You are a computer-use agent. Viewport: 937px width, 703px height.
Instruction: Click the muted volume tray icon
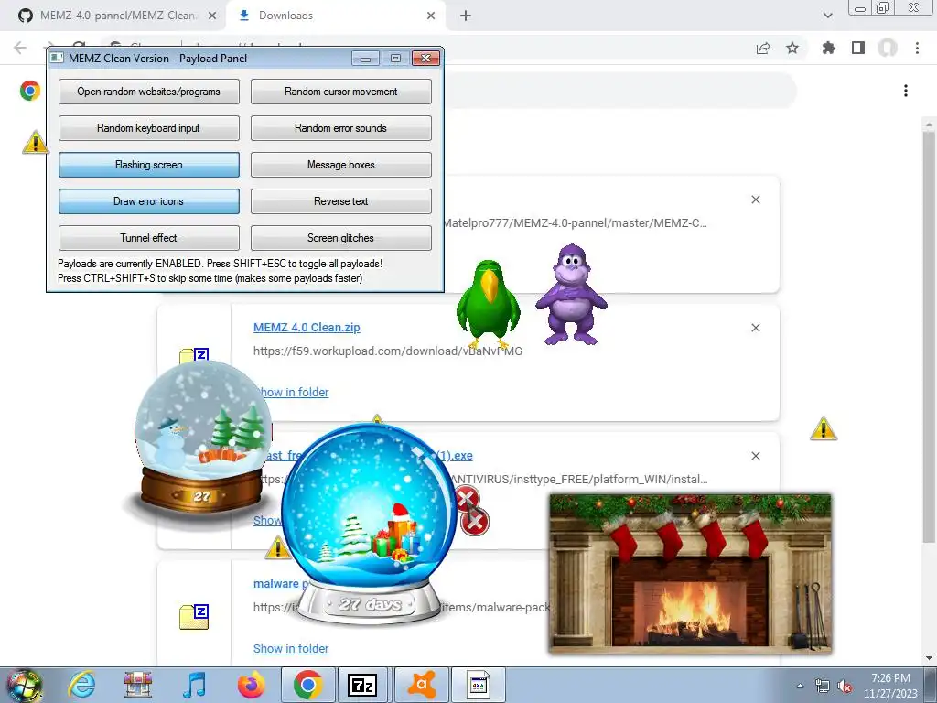click(x=845, y=686)
